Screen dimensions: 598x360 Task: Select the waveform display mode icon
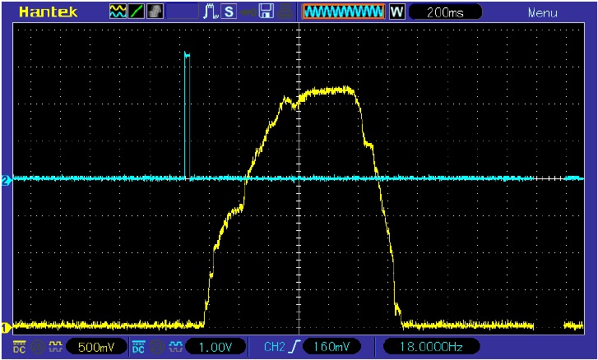click(x=118, y=12)
